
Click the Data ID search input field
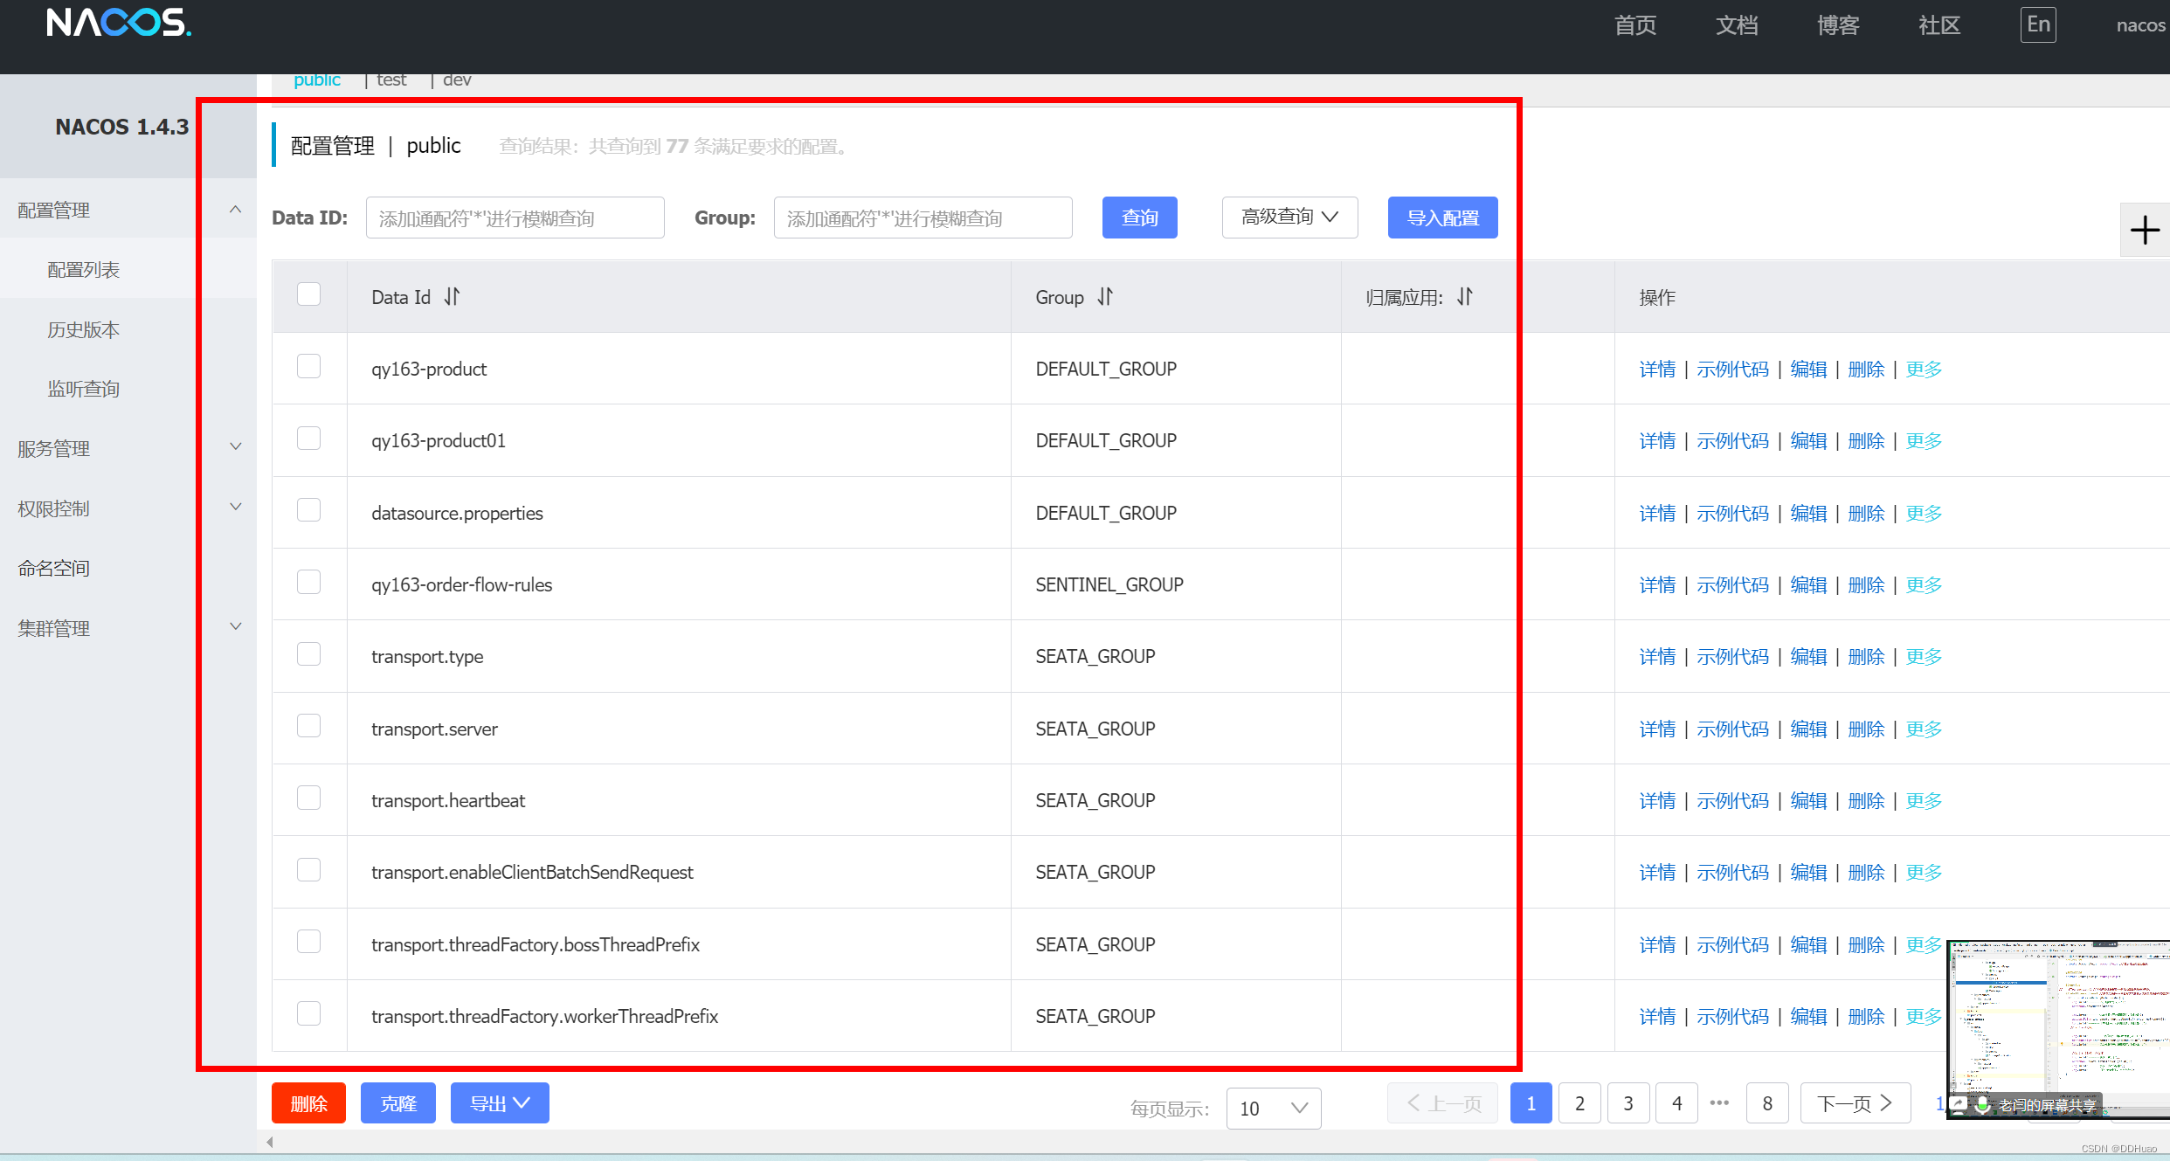(x=515, y=218)
